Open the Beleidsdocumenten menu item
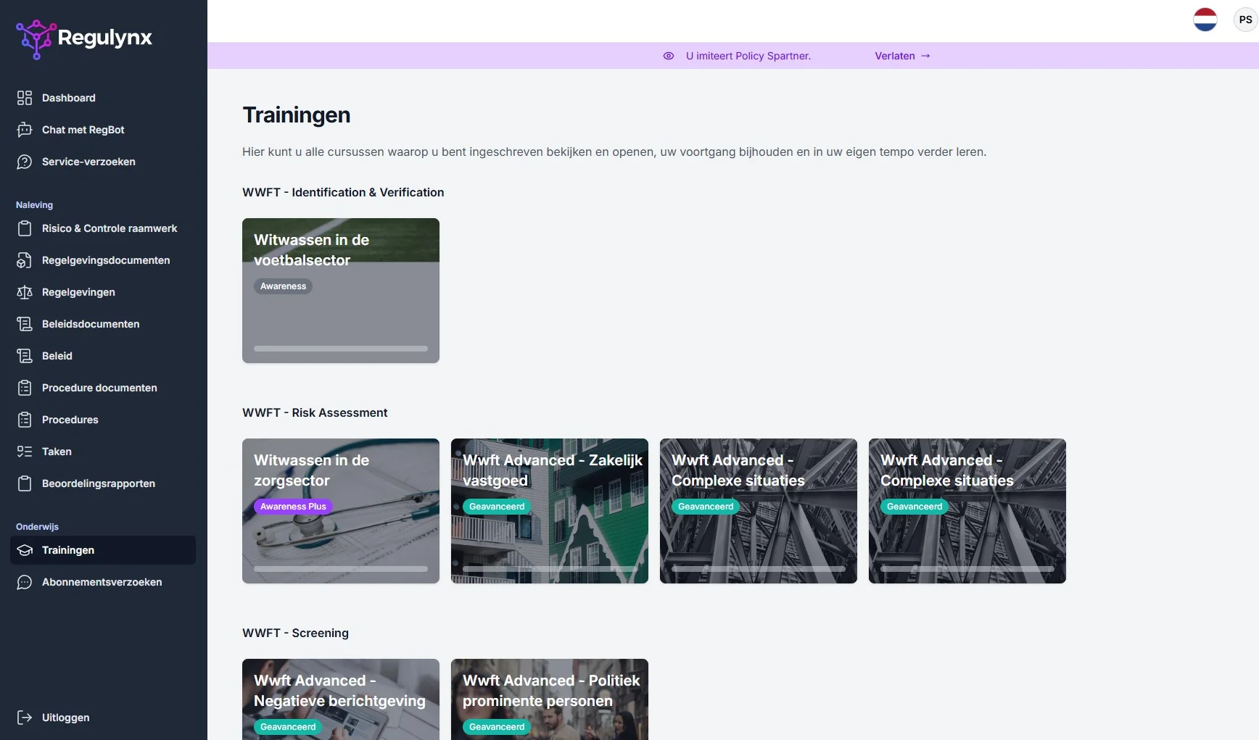 [90, 324]
